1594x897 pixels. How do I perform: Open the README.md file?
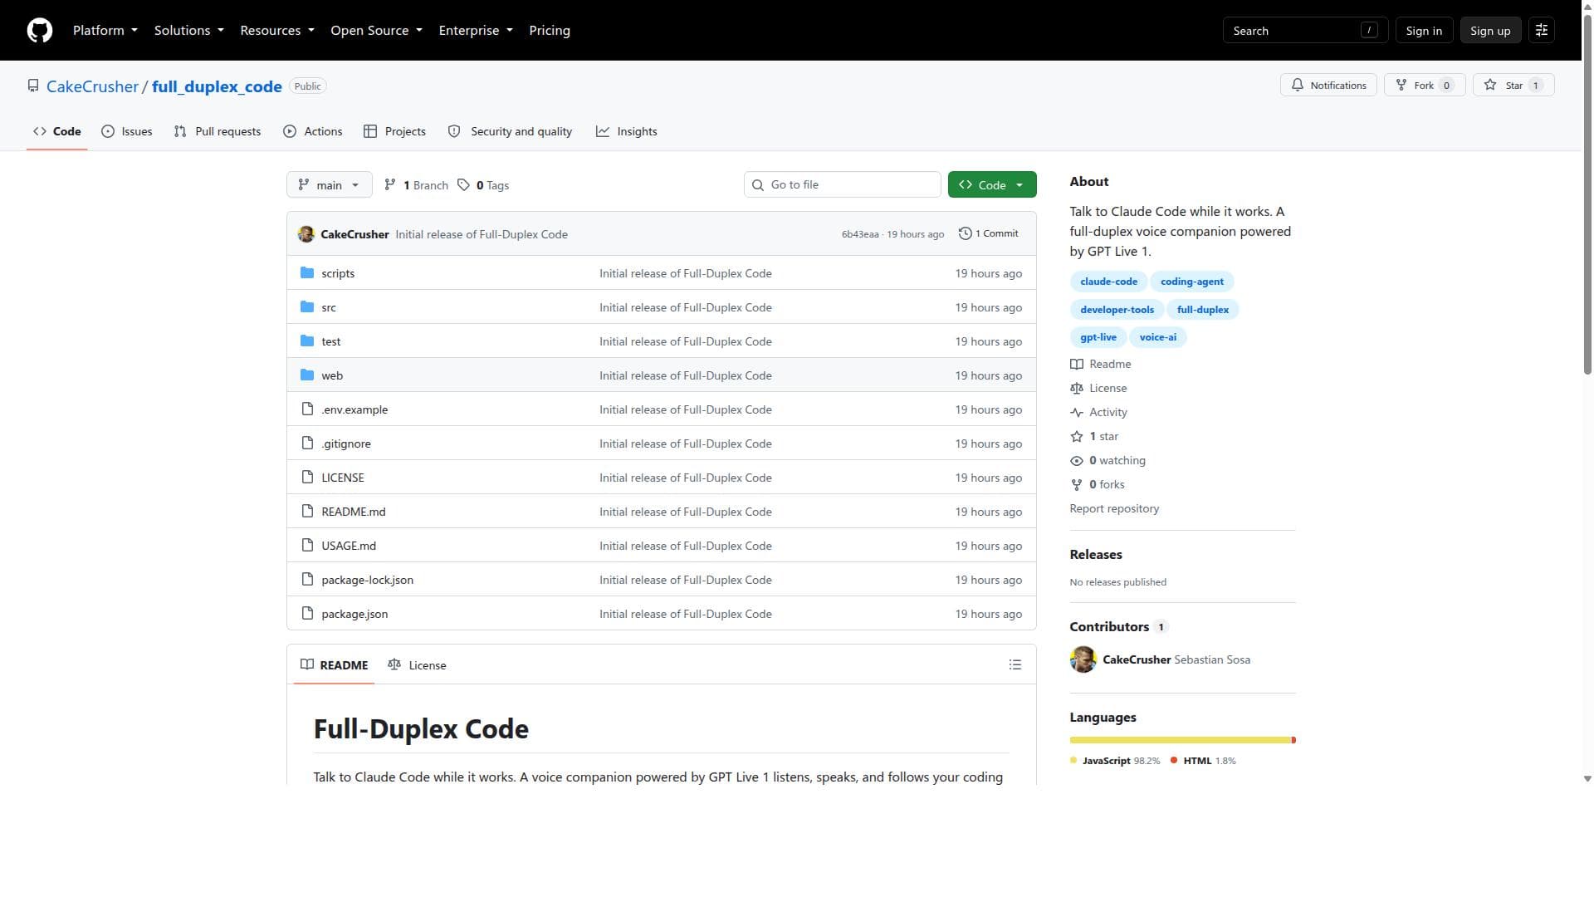click(x=354, y=512)
